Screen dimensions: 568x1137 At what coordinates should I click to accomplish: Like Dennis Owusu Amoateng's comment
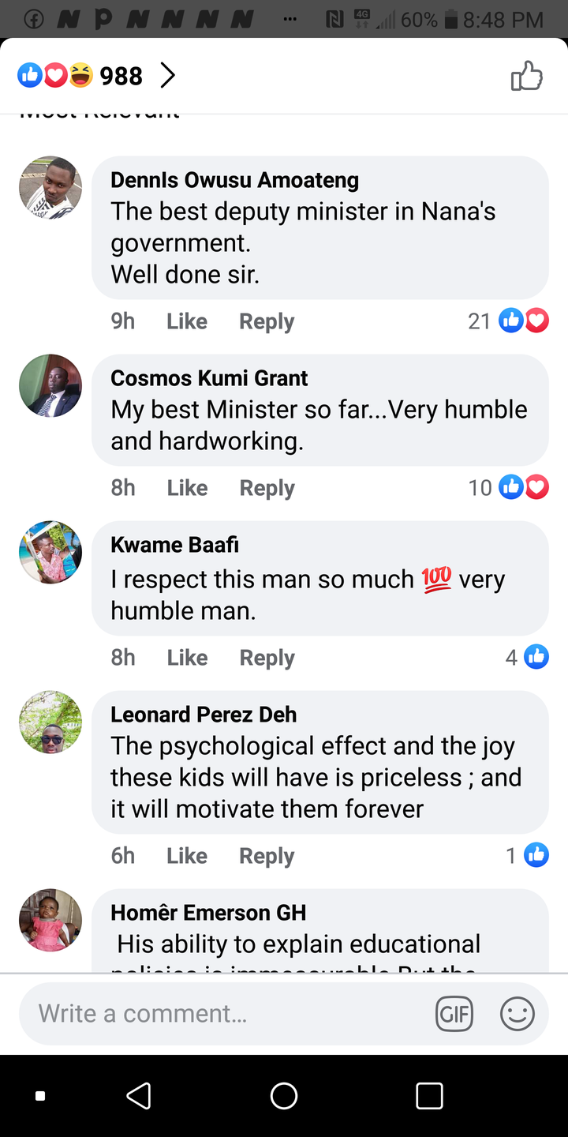tap(187, 321)
